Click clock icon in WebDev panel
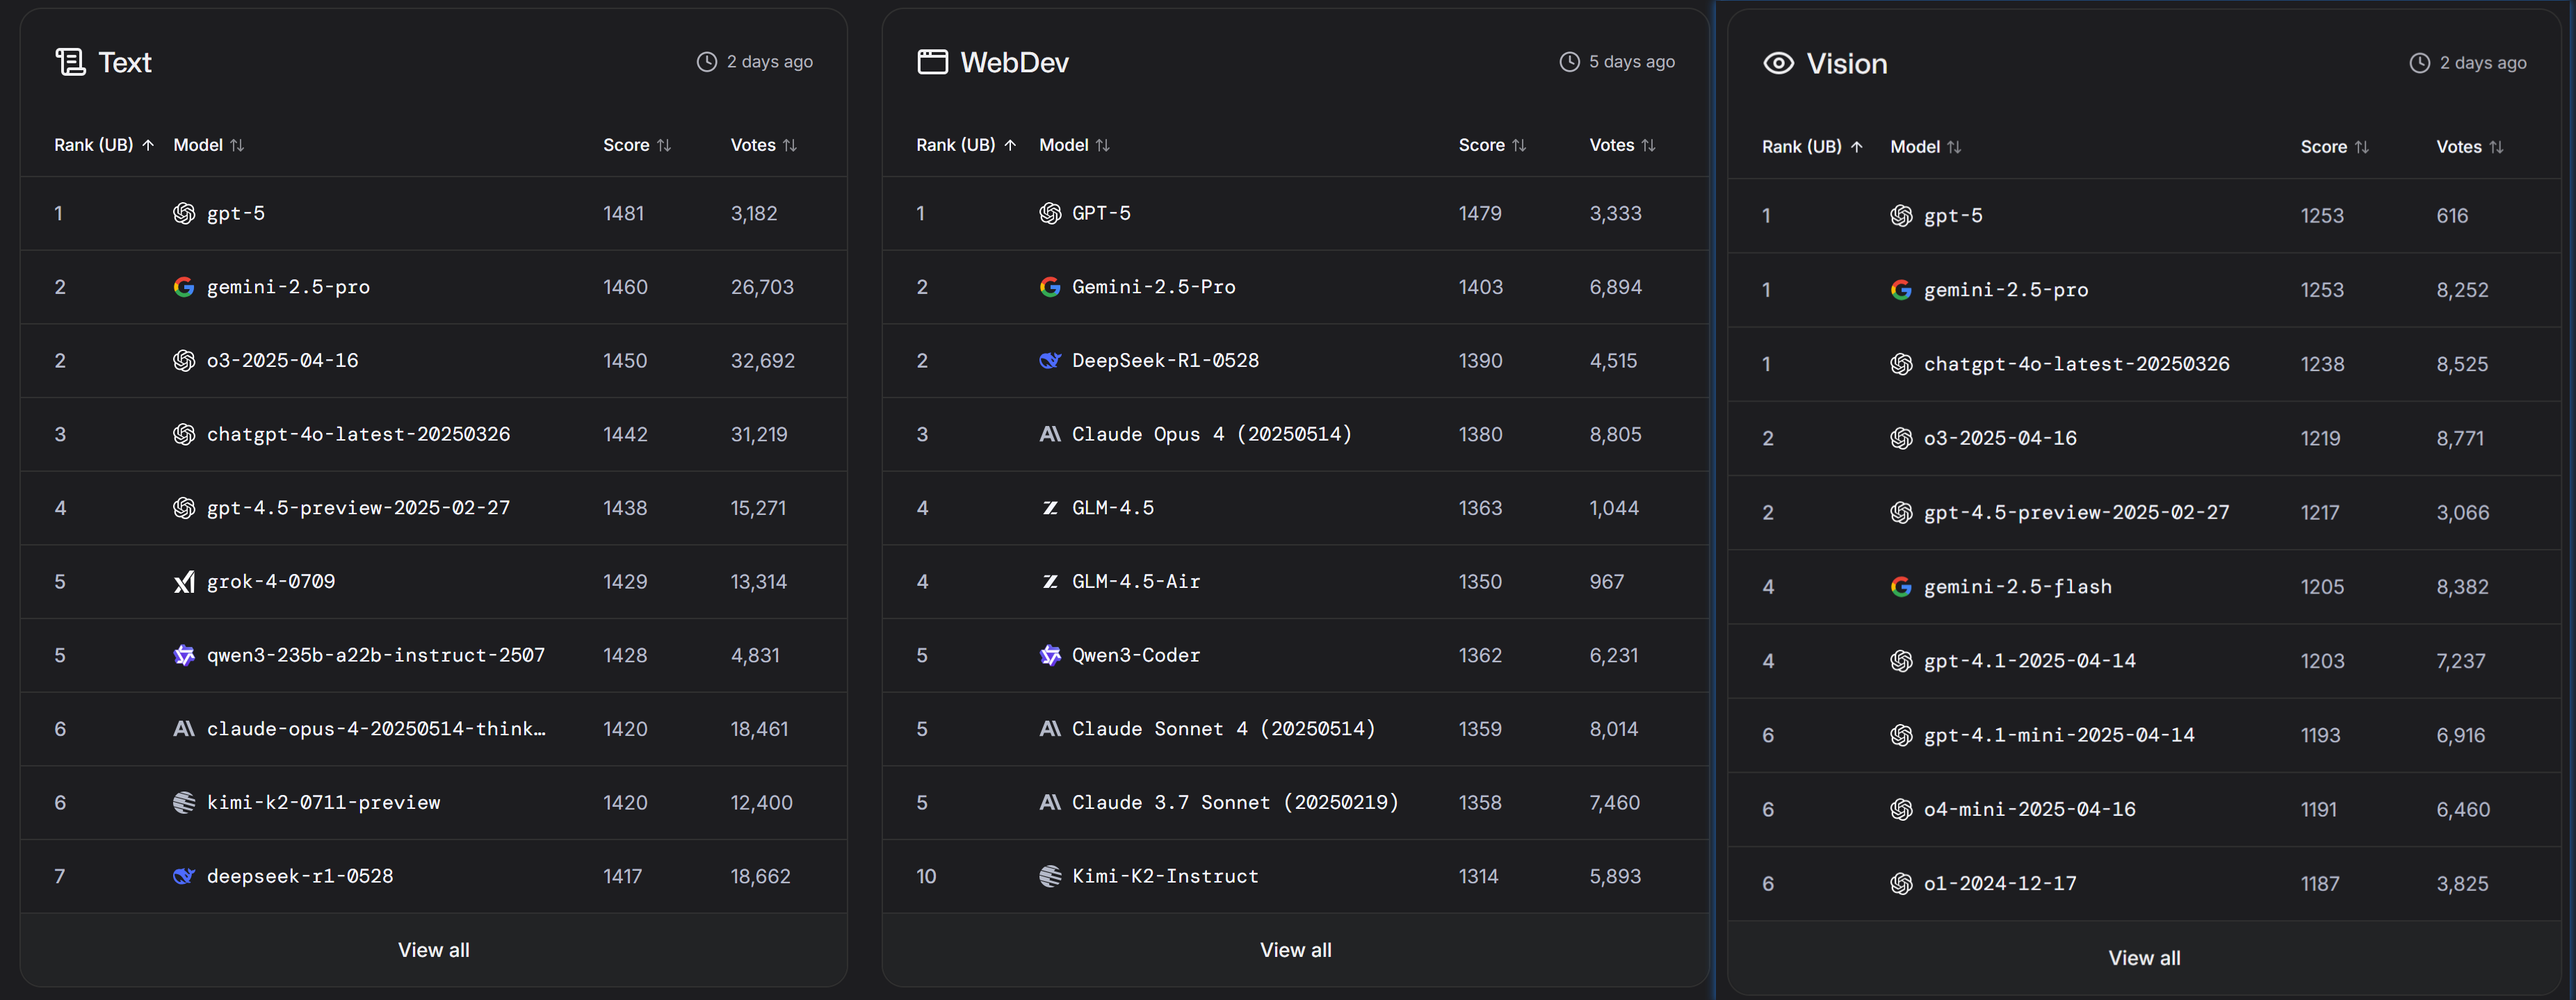Screen dimensions: 2576x1000 tap(1569, 62)
